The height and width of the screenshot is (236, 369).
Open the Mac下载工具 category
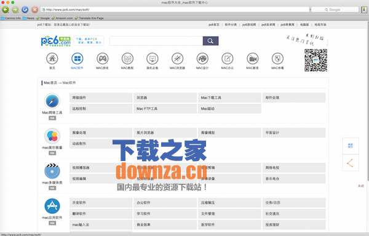click(x=229, y=98)
